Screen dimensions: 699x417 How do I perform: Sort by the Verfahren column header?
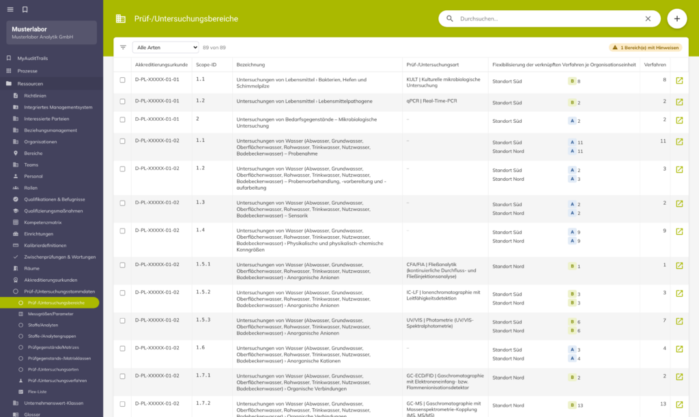[x=655, y=65]
